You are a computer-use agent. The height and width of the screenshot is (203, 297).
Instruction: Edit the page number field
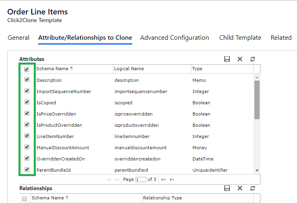coord(140,179)
